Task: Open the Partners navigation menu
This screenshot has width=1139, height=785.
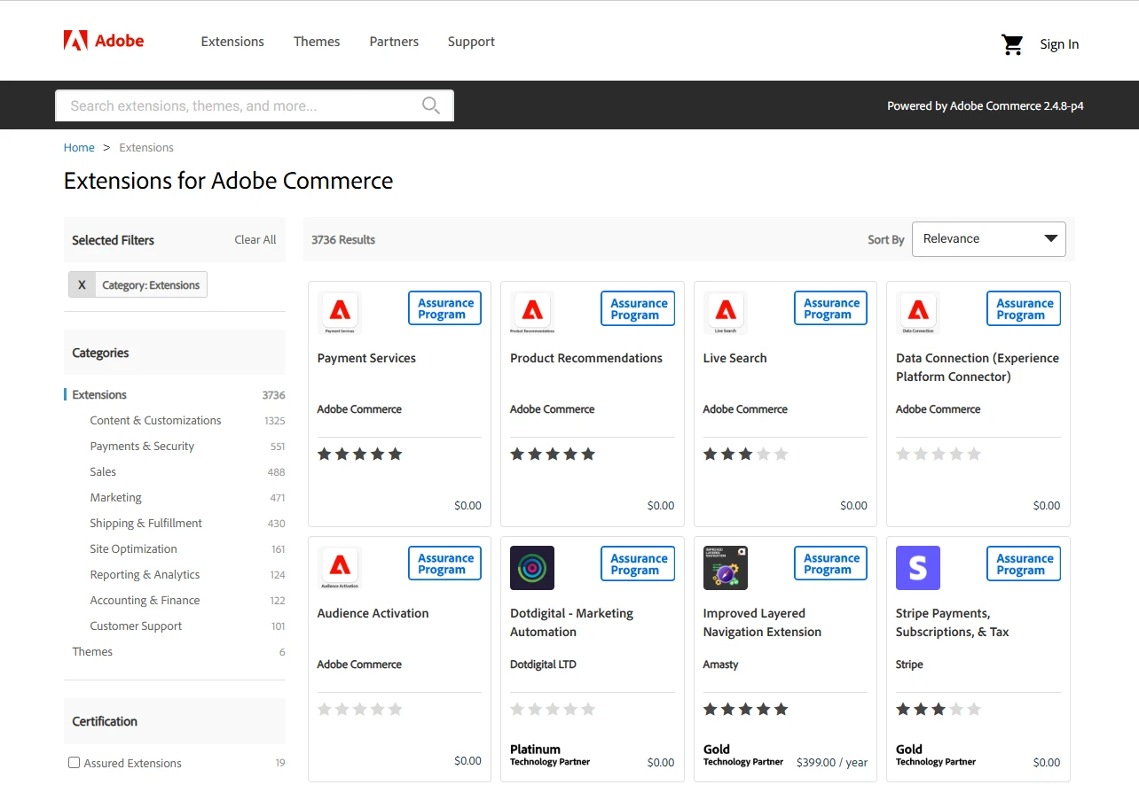Action: [394, 41]
